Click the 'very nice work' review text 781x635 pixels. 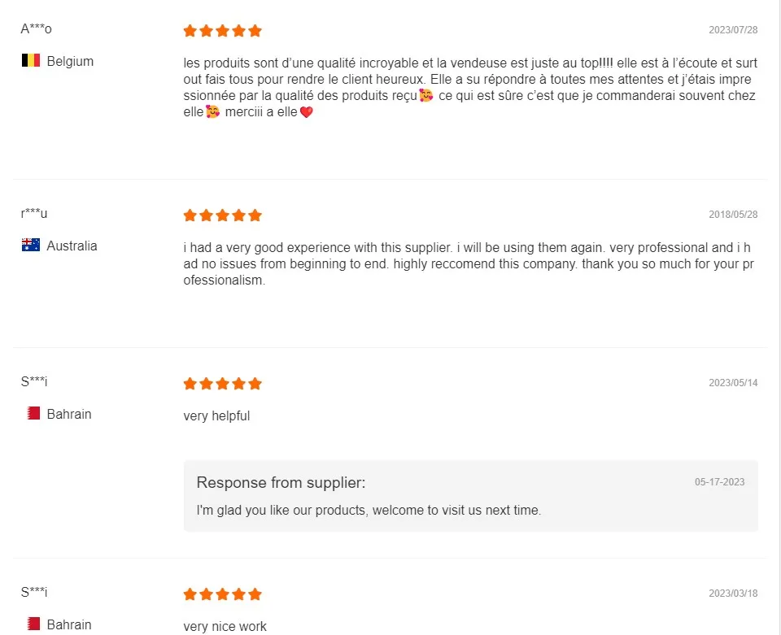pyautogui.click(x=225, y=627)
